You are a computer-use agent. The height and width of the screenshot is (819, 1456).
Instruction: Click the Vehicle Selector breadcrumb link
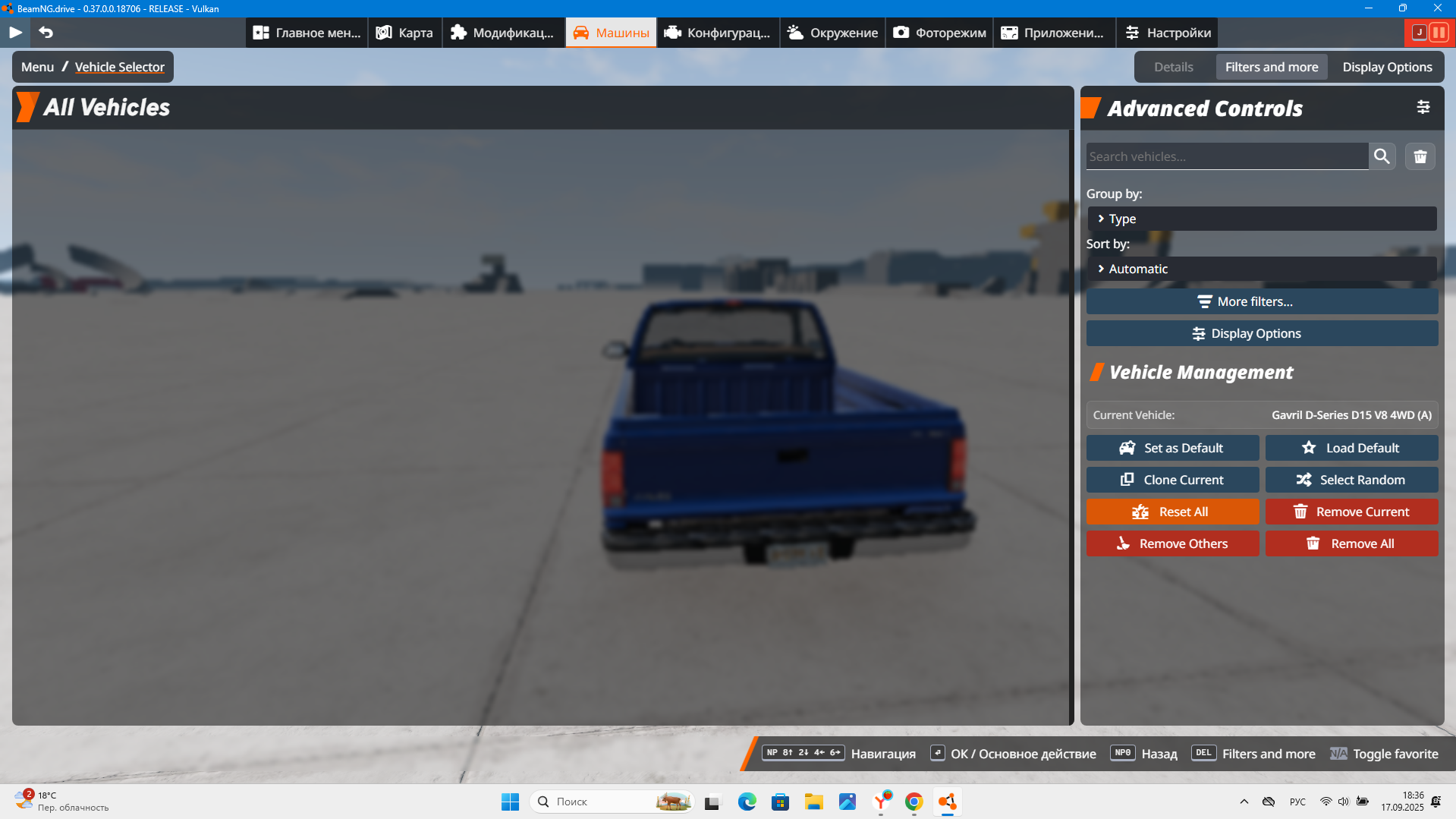pyautogui.click(x=120, y=67)
